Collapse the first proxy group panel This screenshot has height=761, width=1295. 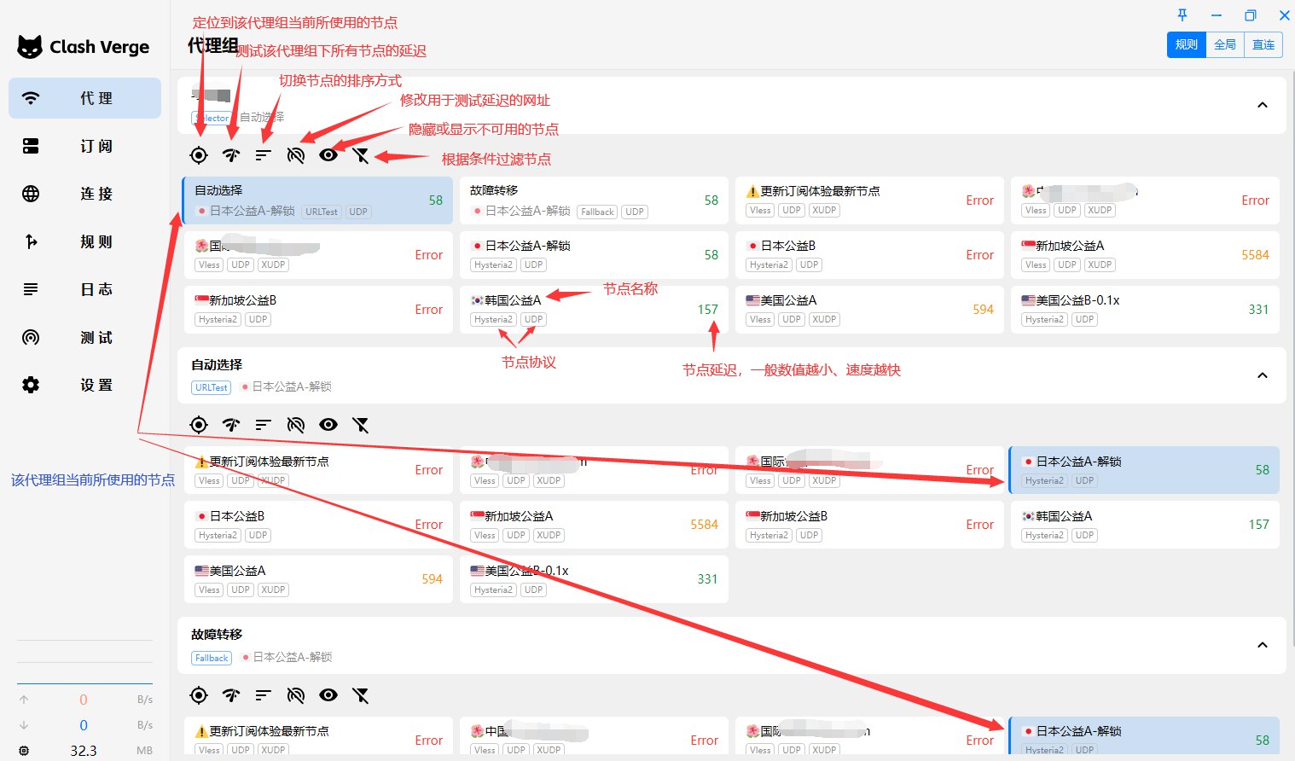point(1263,105)
